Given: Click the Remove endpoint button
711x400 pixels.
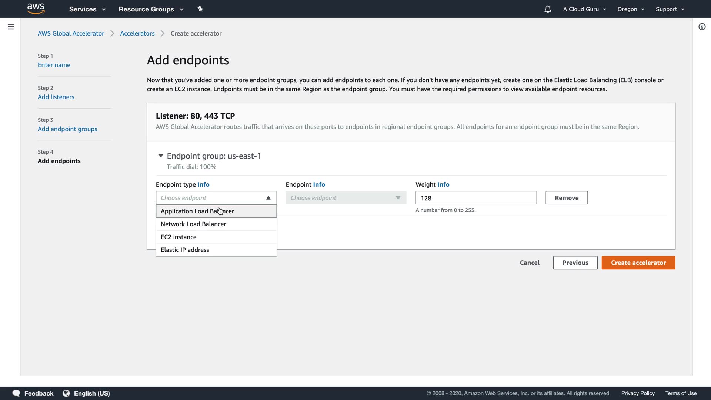Looking at the screenshot, I should [x=566, y=198].
